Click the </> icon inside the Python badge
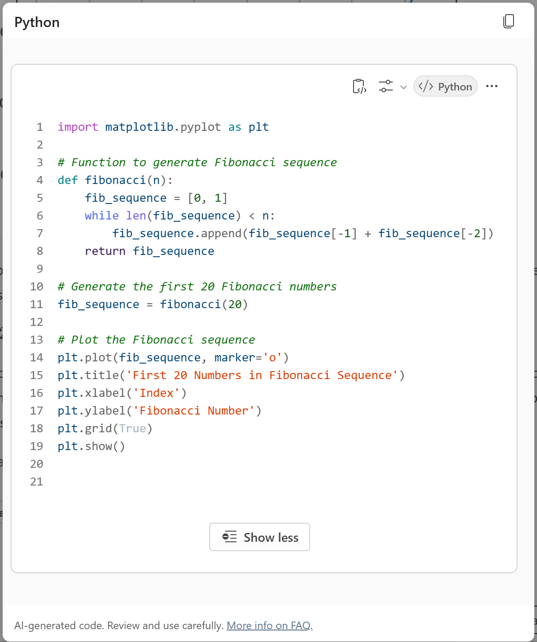This screenshot has width=537, height=642. tap(426, 86)
